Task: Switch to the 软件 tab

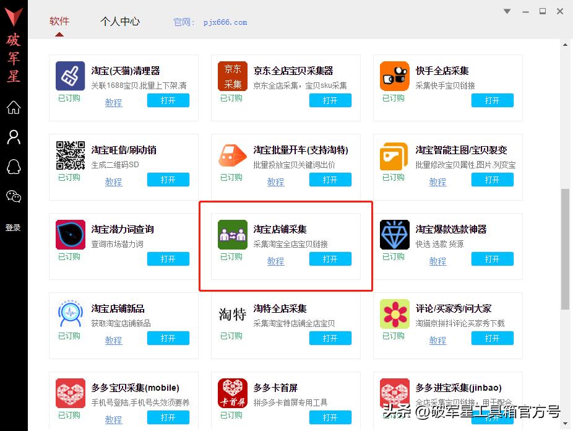Action: (x=59, y=21)
